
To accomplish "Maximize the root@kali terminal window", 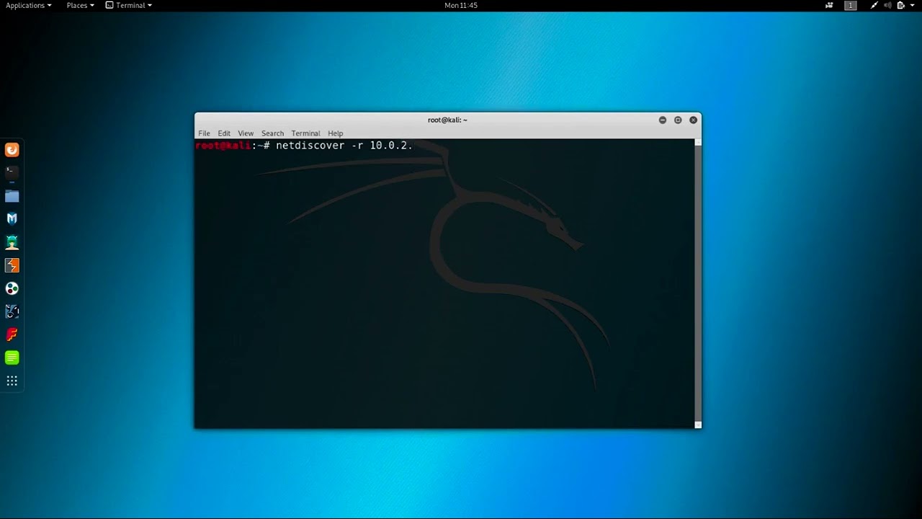I will coord(678,120).
